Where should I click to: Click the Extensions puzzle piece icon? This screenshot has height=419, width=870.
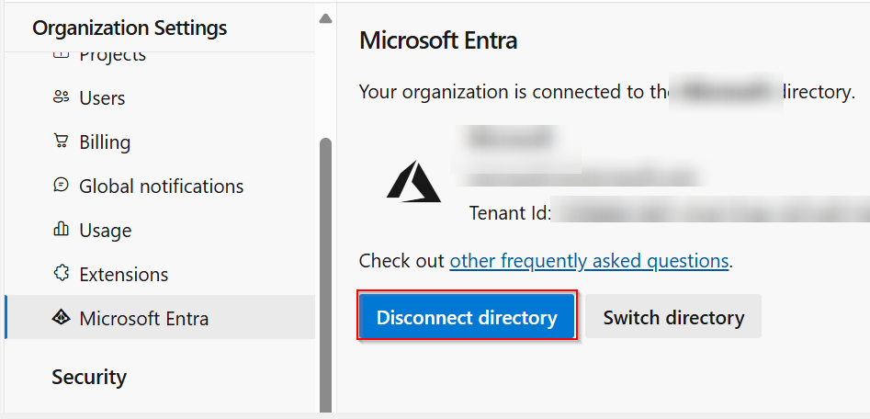tap(61, 274)
